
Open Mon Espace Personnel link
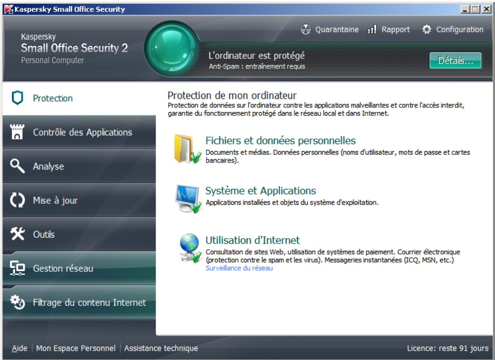pyautogui.click(x=76, y=348)
